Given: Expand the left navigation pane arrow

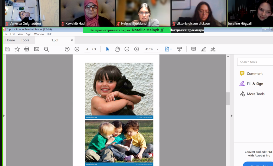Looking at the screenshot, I should click(4, 116).
